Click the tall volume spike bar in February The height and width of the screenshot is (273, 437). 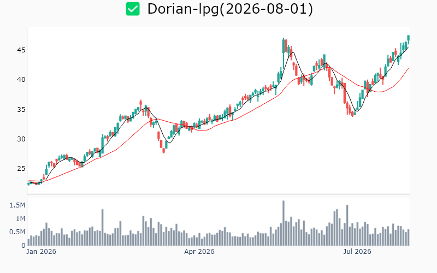[103, 228]
